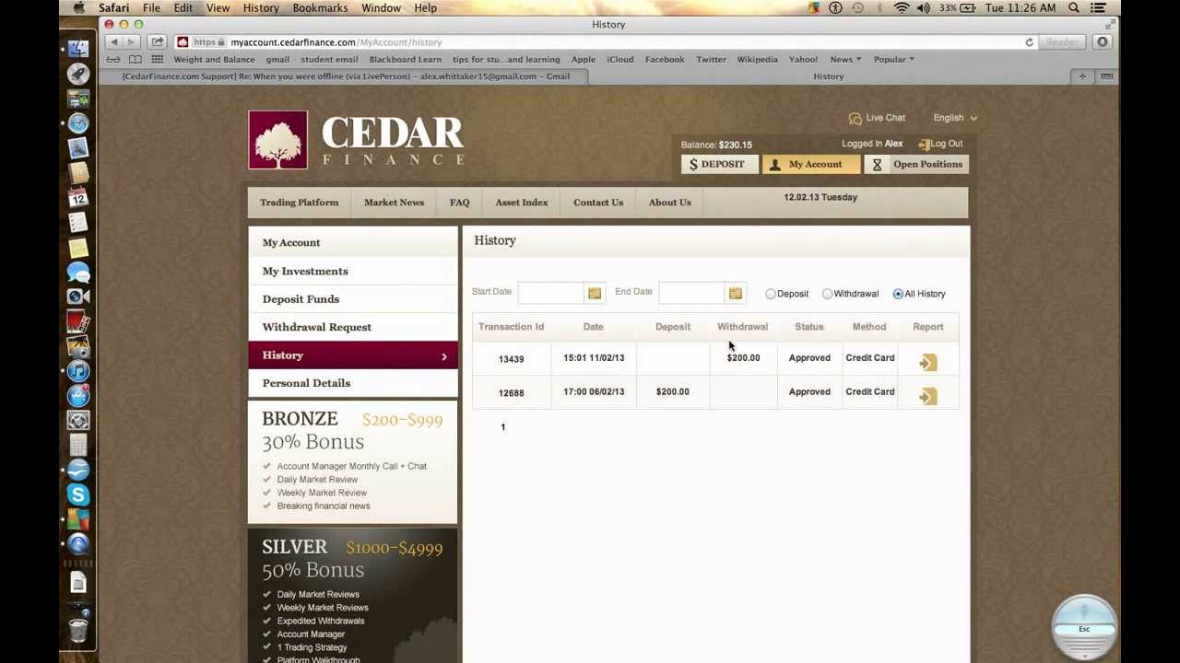
Task: Show Safari downloads
Action: (1102, 42)
